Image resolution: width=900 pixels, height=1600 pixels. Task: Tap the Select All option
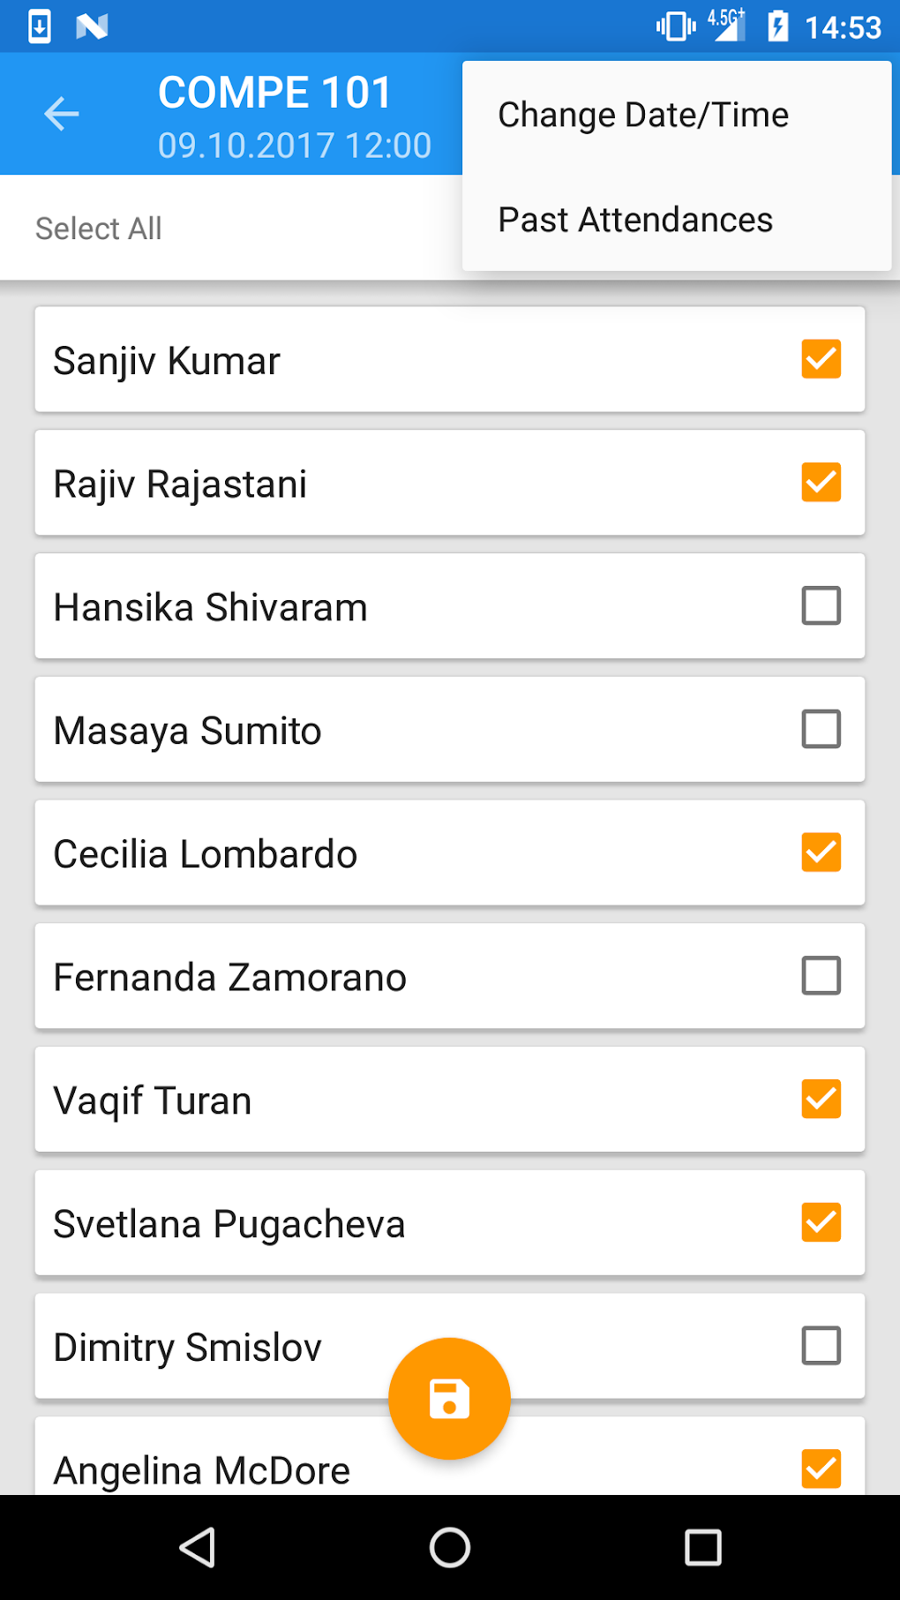(99, 229)
